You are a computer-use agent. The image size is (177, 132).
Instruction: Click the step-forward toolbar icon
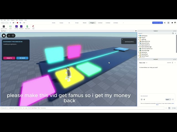[24, 23]
